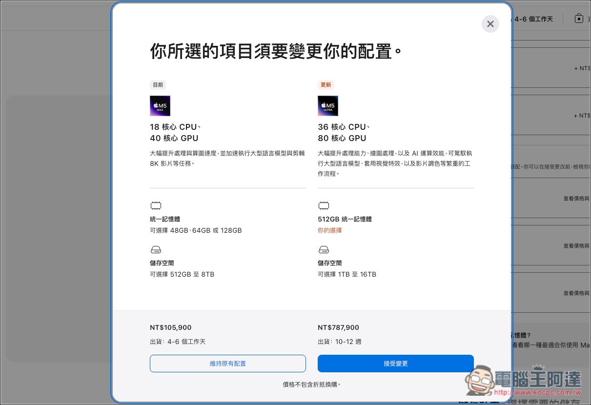Click the storage icon above 可選擇 512GB 至 8TB
The height and width of the screenshot is (405, 591).
coord(156,250)
